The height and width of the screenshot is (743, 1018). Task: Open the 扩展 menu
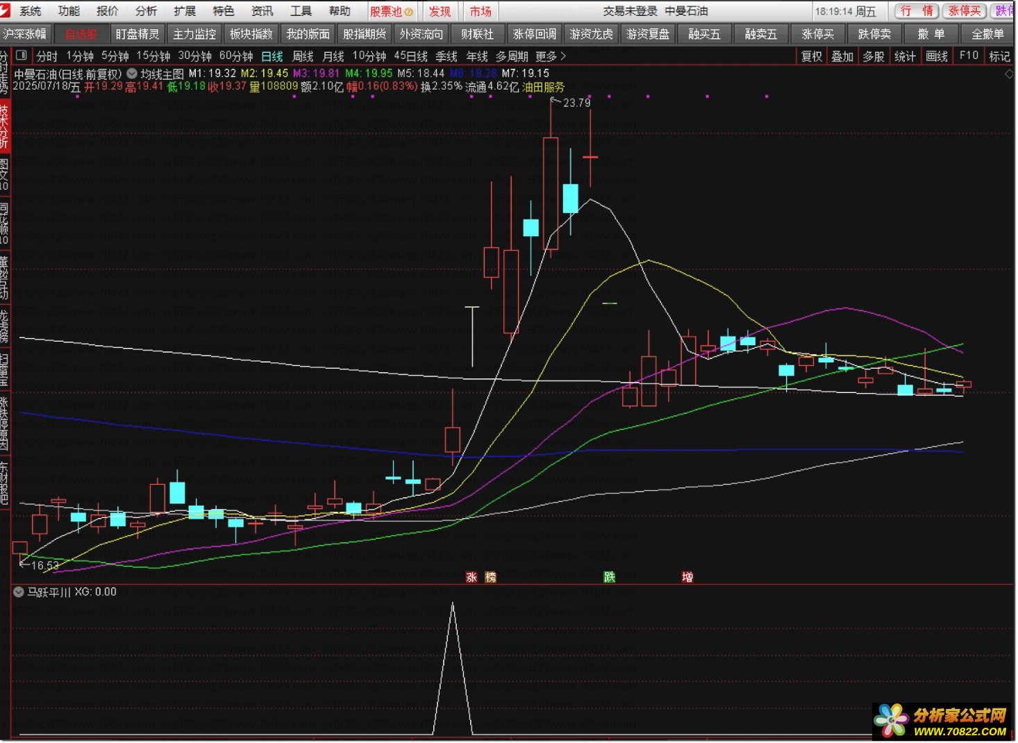185,11
